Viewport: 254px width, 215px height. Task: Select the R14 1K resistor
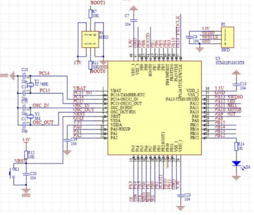coord(236,147)
